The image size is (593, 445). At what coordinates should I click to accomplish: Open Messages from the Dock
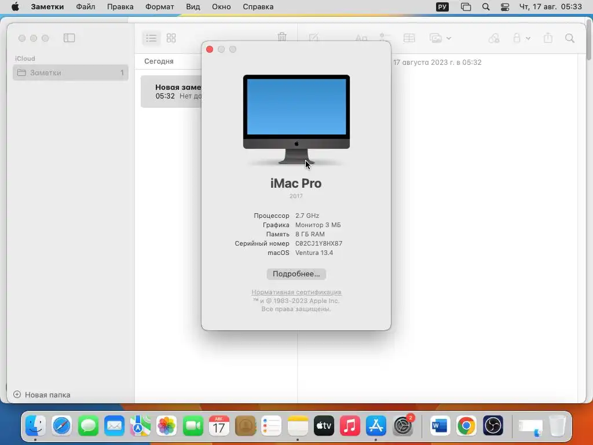[88, 426]
